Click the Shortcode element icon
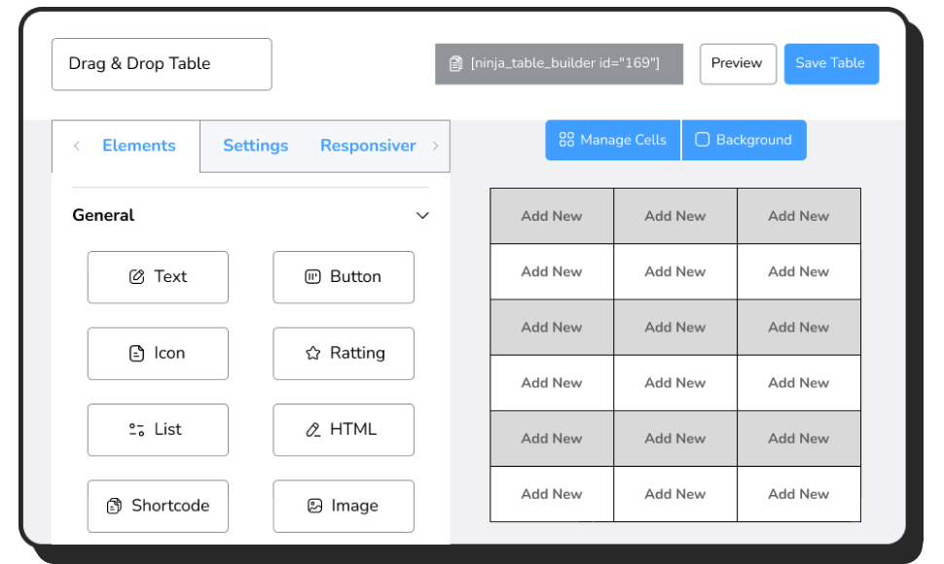 [115, 506]
